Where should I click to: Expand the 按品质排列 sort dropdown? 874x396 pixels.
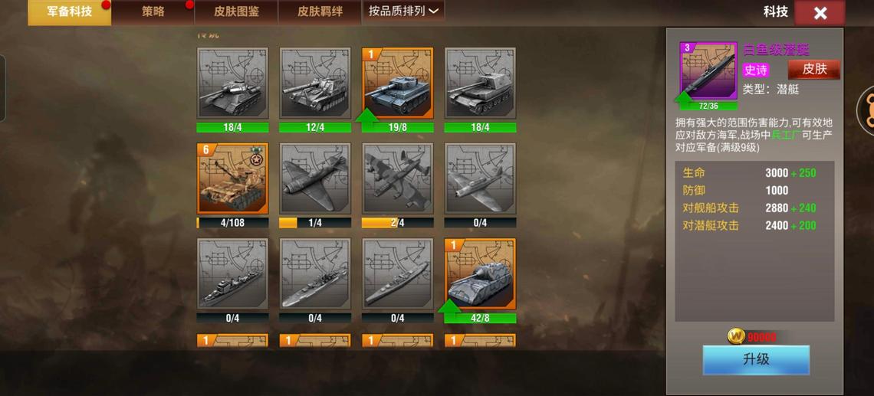[403, 11]
